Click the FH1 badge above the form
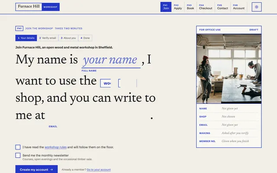This screenshot has width=277, height=173. (19, 29)
